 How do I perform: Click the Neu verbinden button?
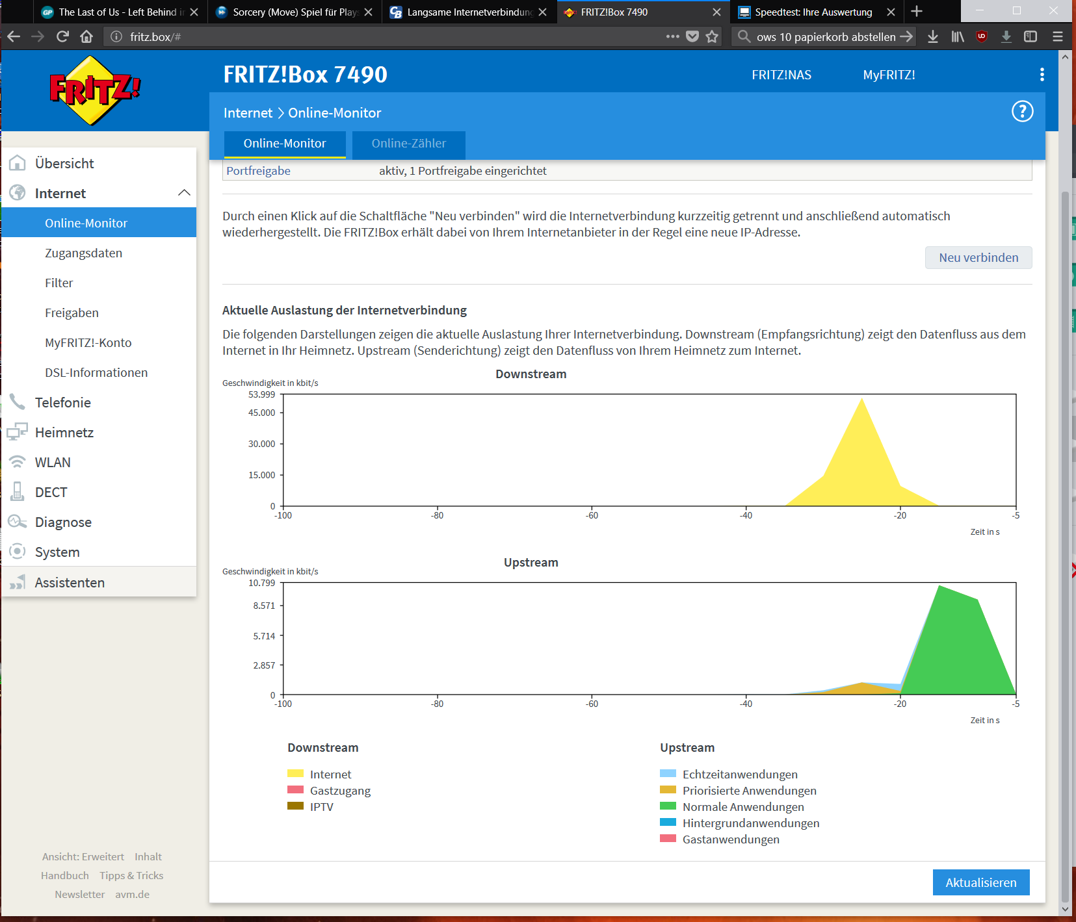978,257
